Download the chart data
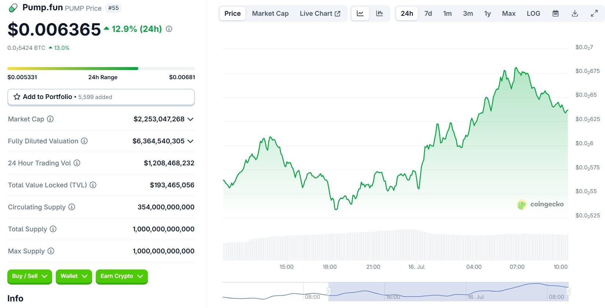 click(x=575, y=14)
